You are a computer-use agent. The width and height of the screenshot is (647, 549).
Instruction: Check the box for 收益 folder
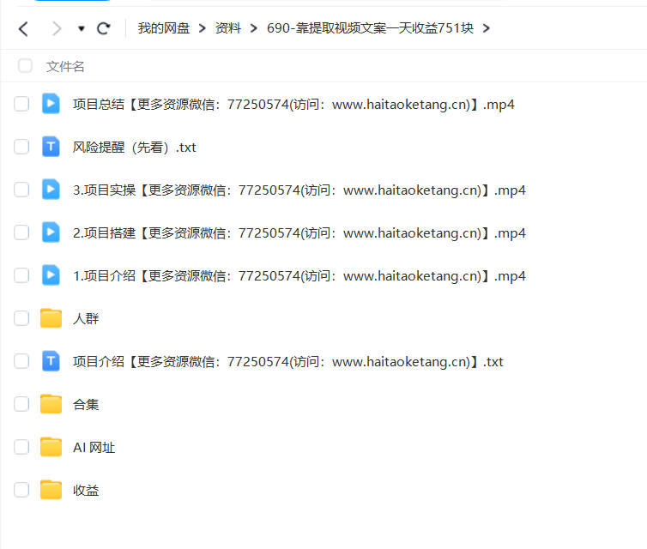click(x=21, y=490)
